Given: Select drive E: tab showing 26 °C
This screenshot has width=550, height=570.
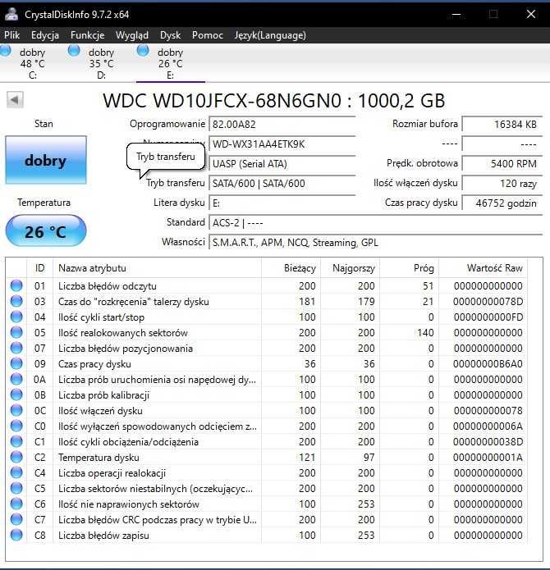Looking at the screenshot, I should (170, 64).
